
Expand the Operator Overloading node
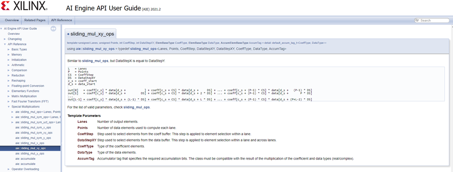click(9, 169)
